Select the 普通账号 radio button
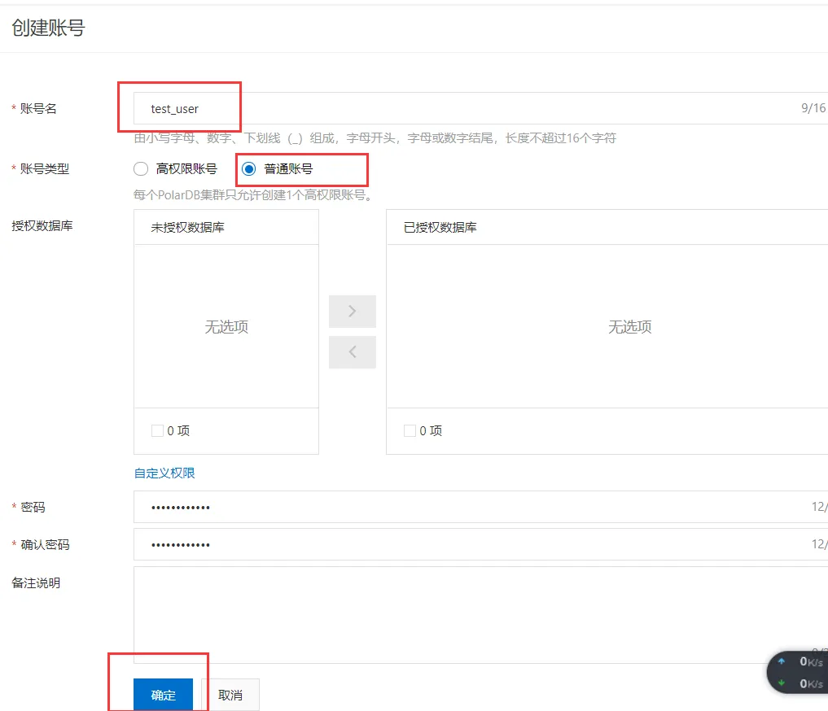Image resolution: width=828 pixels, height=711 pixels. click(248, 168)
